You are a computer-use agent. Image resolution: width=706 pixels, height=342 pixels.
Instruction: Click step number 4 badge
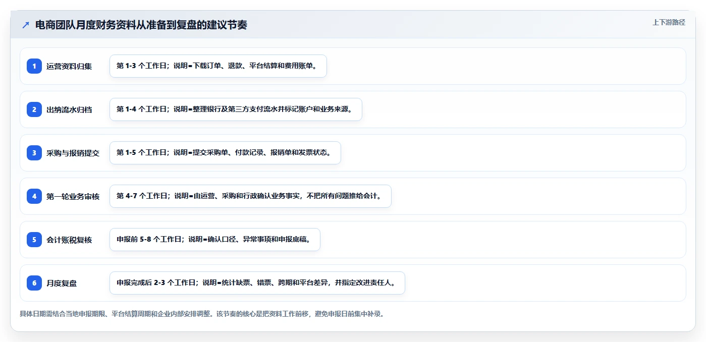pyautogui.click(x=34, y=196)
